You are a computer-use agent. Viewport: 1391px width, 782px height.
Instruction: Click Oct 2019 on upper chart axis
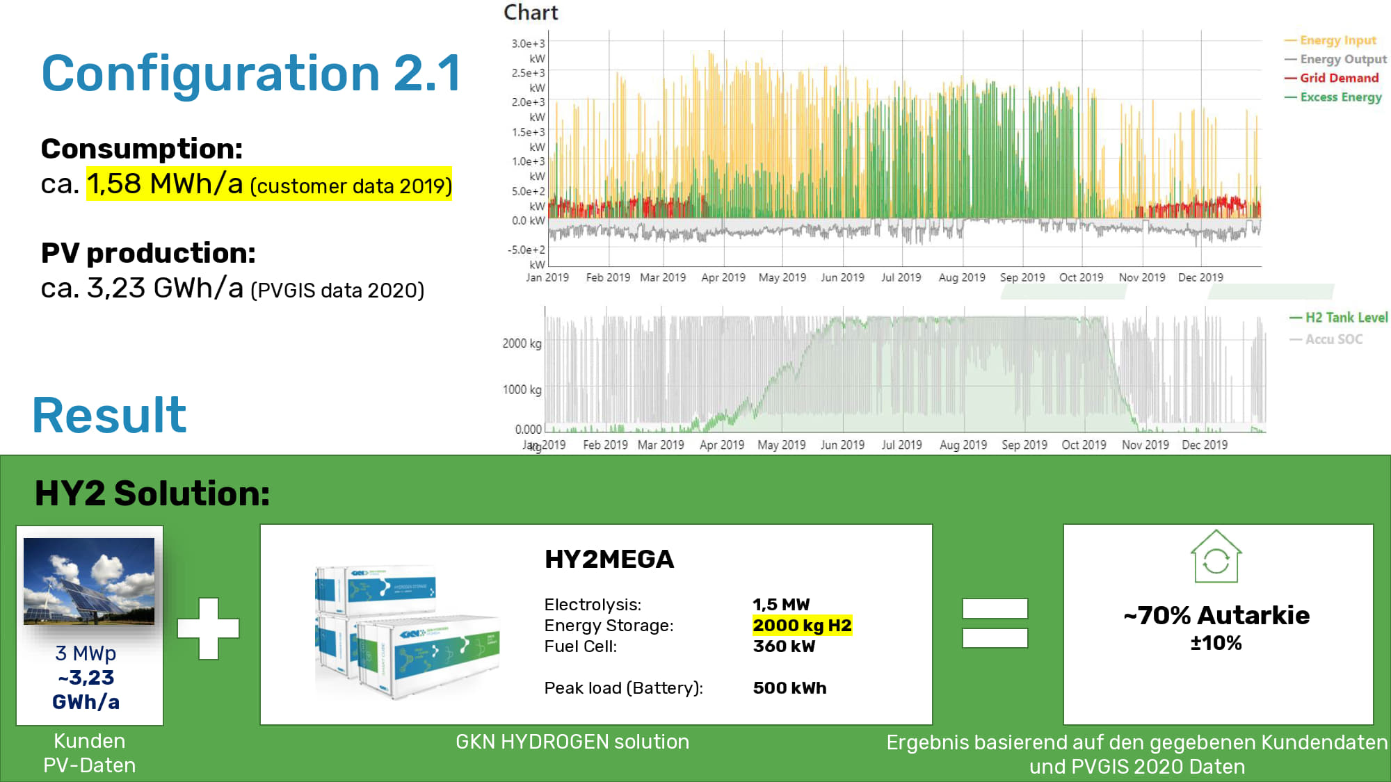(x=1081, y=277)
